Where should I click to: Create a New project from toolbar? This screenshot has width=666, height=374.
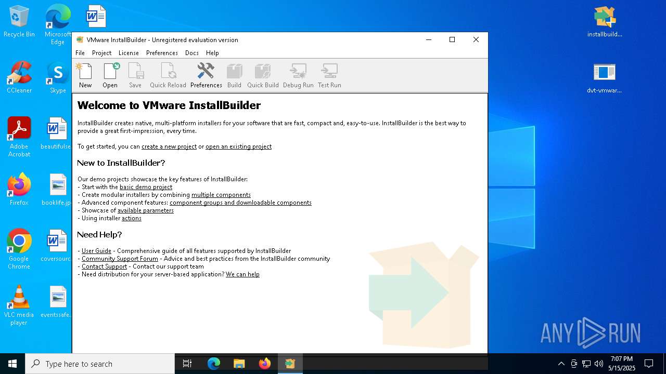(x=85, y=76)
